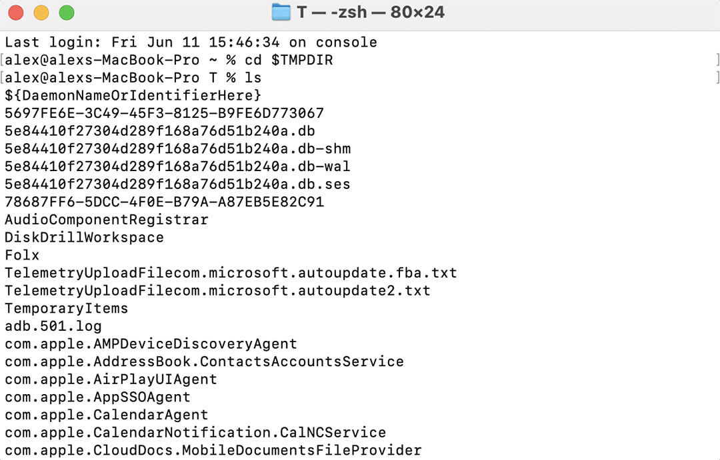Click the Folx entry in the listing
Viewport: 720px width, 460px height.
point(22,255)
